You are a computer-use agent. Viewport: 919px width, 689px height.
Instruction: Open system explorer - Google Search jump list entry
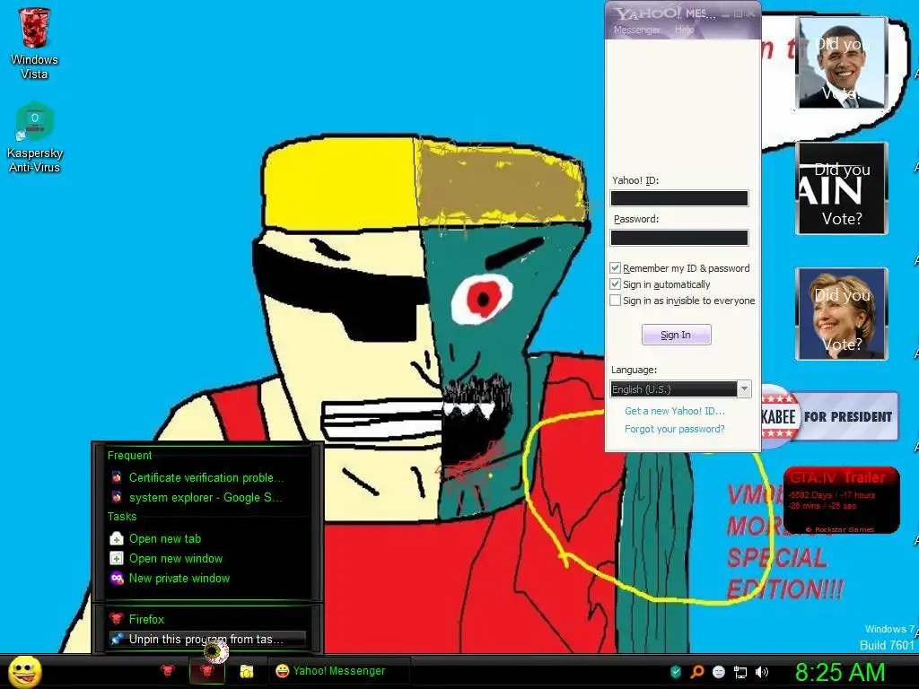206,497
